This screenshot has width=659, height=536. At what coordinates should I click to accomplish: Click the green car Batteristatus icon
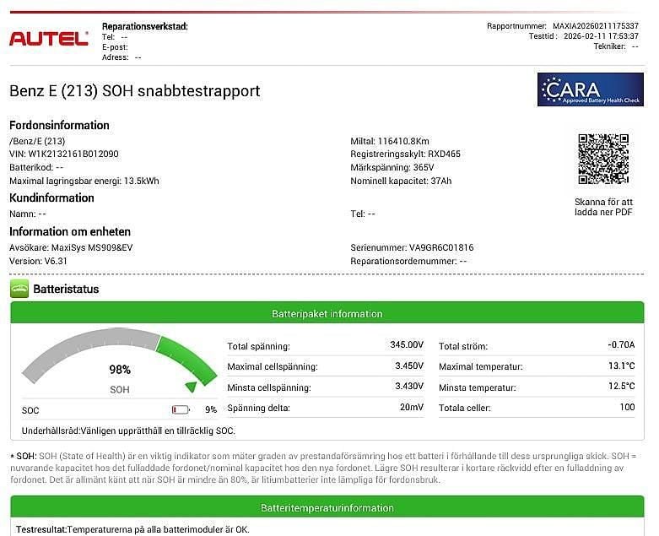(19, 289)
